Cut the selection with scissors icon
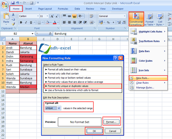 coord(13,14)
